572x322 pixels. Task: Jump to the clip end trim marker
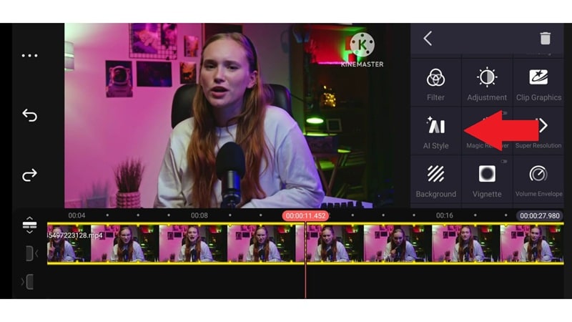(x=29, y=282)
